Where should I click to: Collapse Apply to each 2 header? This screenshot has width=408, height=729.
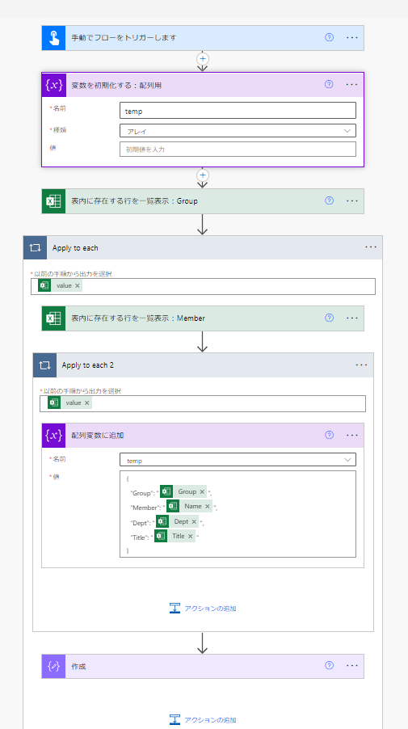point(203,365)
